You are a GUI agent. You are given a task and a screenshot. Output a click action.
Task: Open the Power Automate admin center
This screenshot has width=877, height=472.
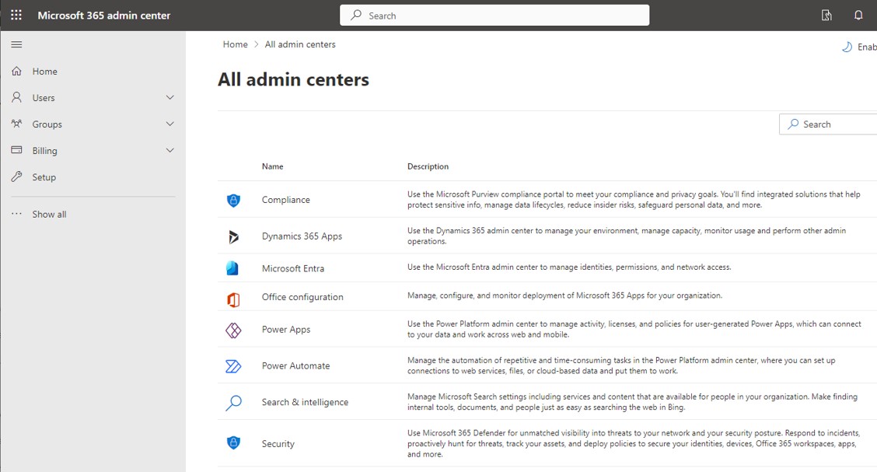(296, 365)
